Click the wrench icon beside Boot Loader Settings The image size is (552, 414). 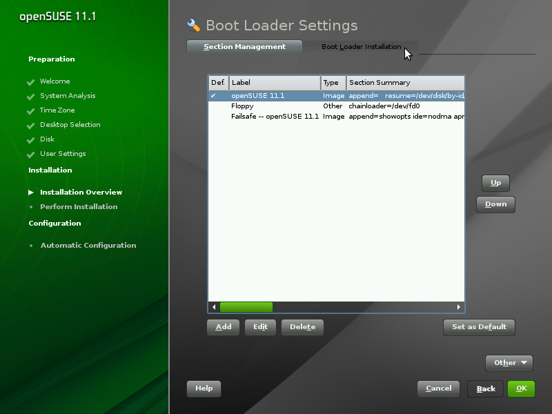coord(194,25)
